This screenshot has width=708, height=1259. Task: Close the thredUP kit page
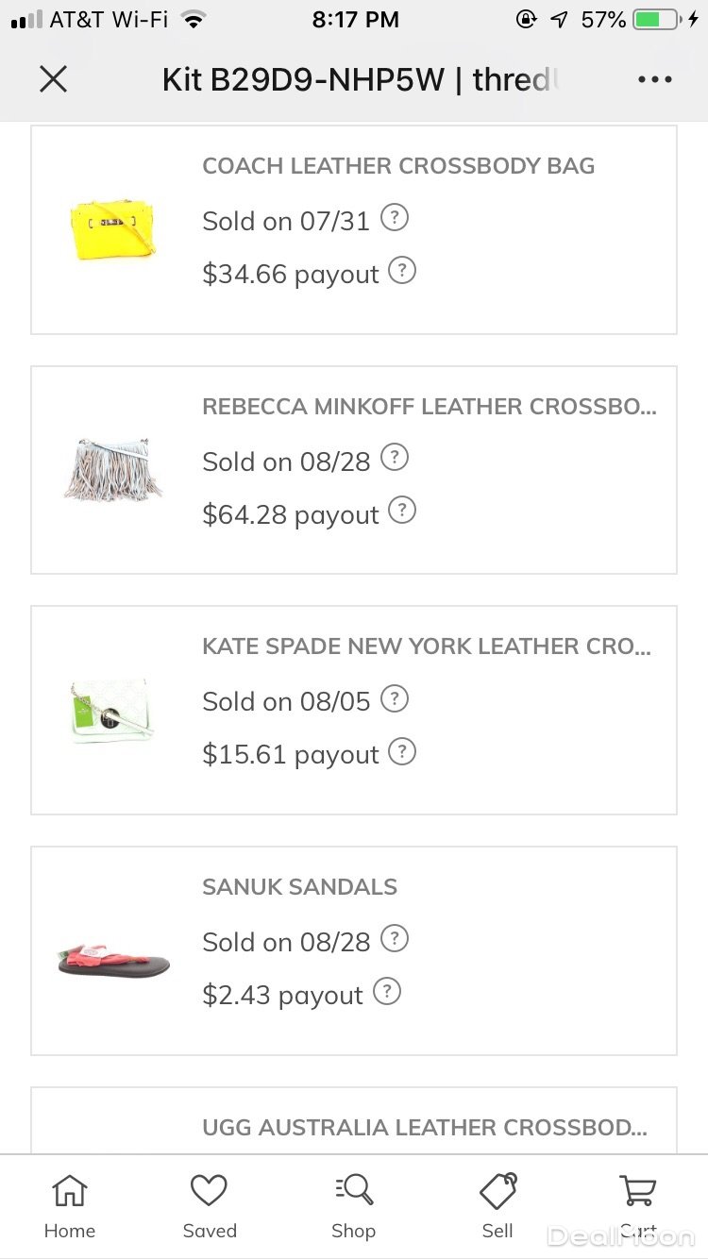(x=54, y=79)
